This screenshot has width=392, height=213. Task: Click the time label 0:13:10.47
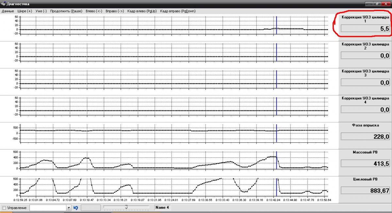pyautogui.click(x=88, y=200)
